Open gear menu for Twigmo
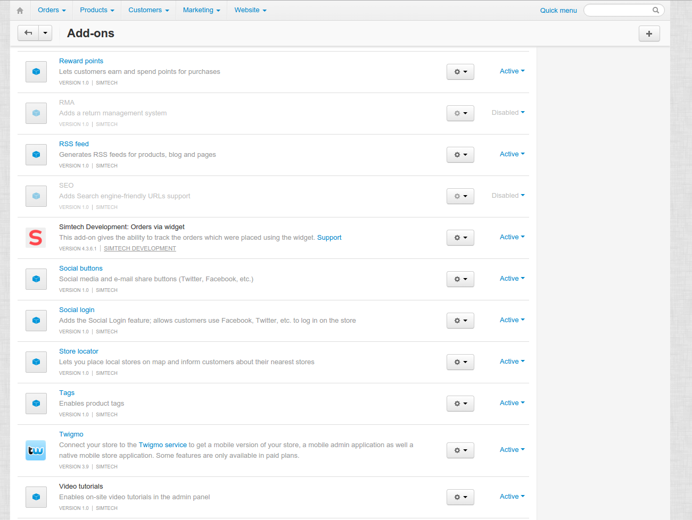692x520 pixels. click(x=460, y=450)
